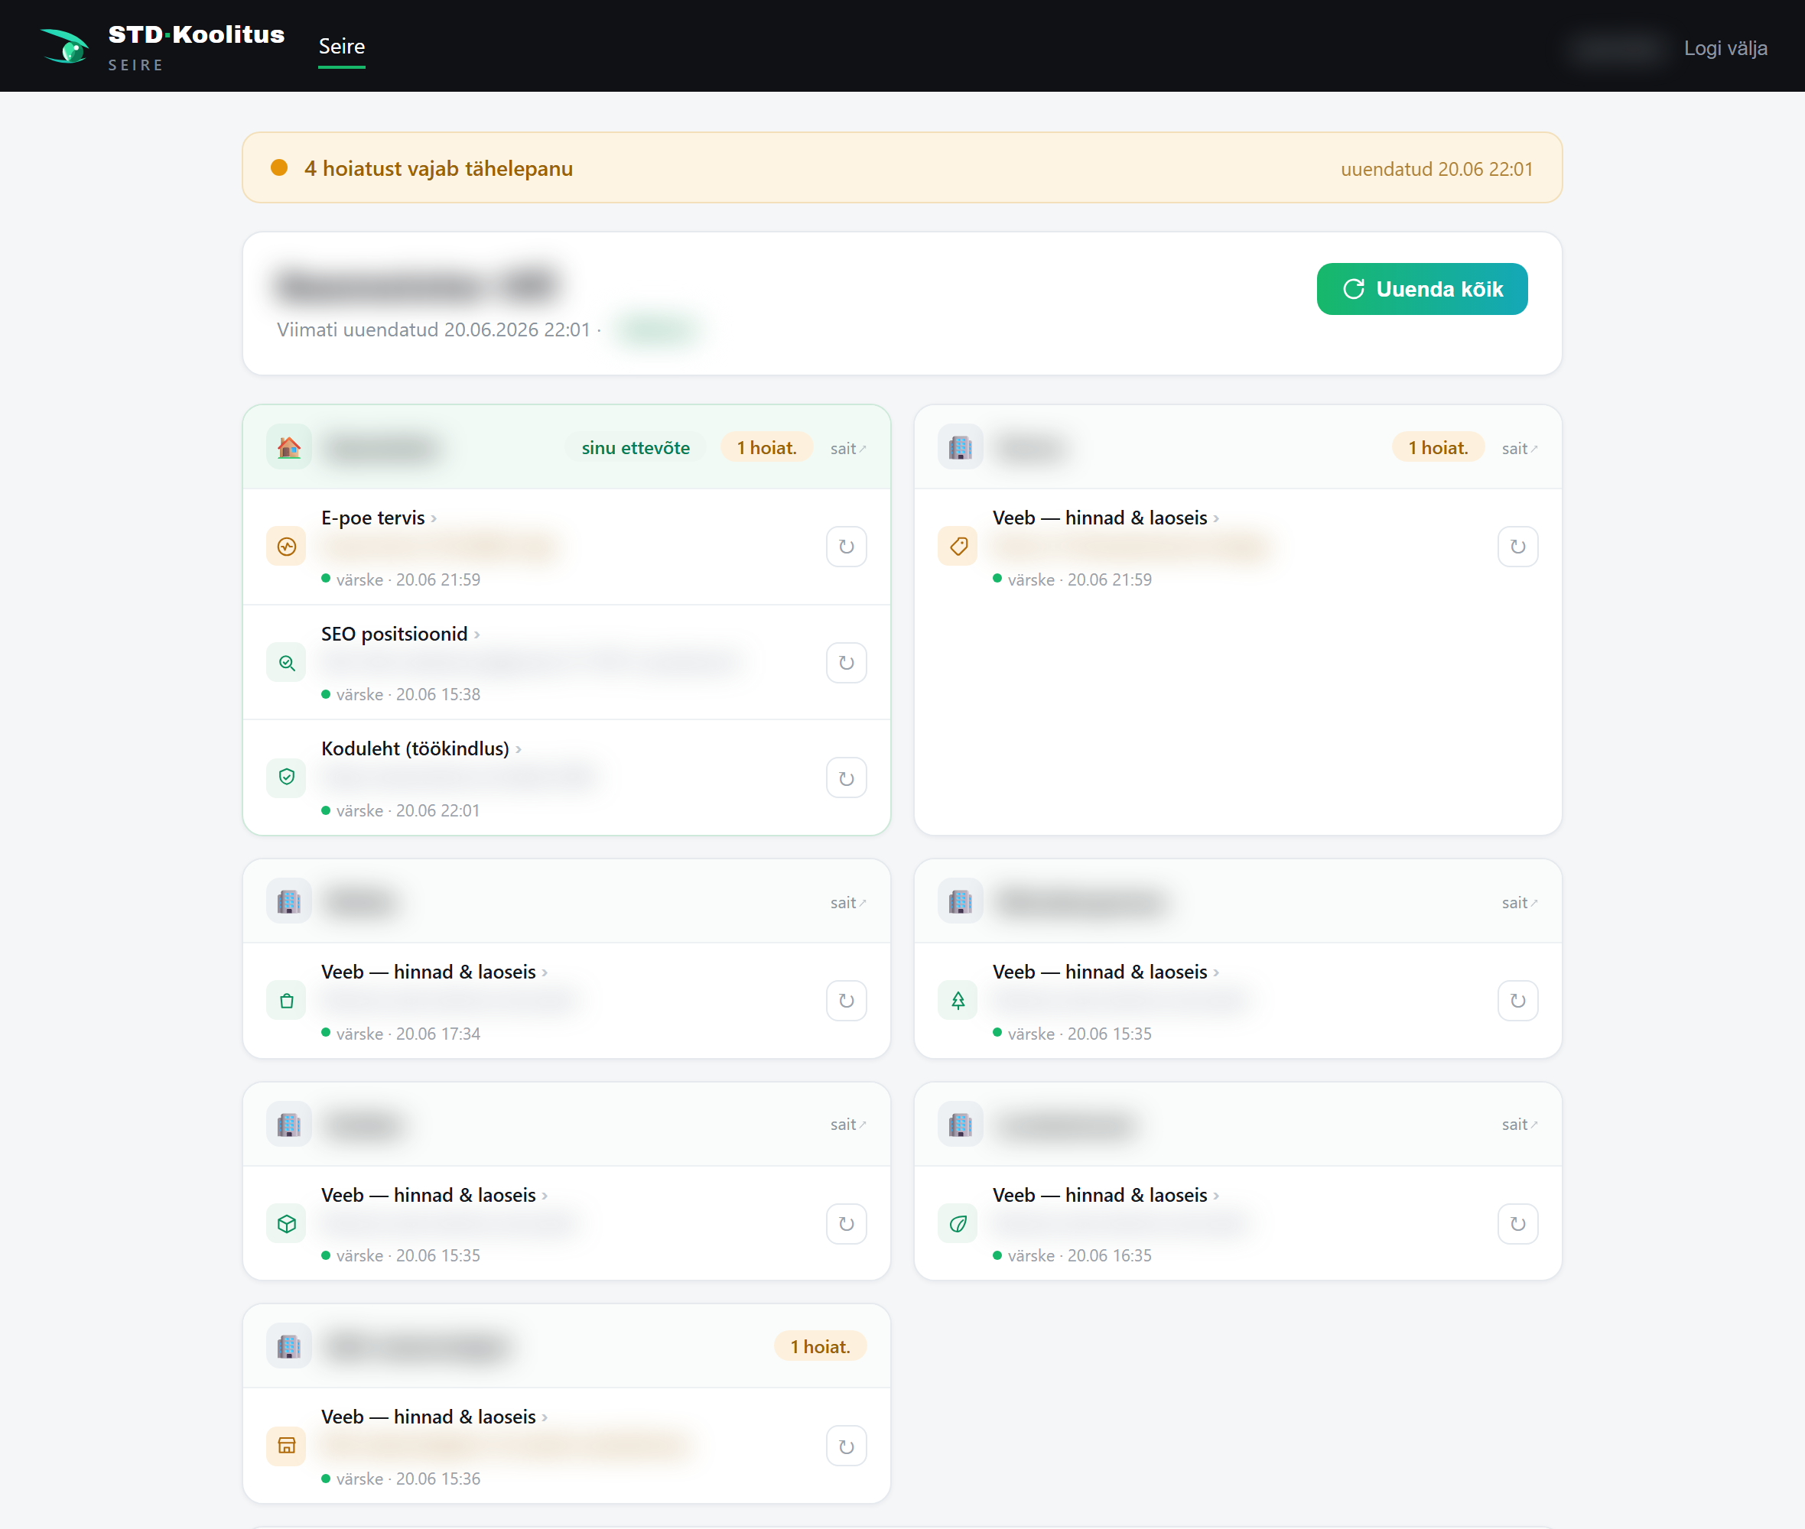Click the STD-Koolitus eye logo
Screen dimensions: 1805x1529
coord(65,46)
